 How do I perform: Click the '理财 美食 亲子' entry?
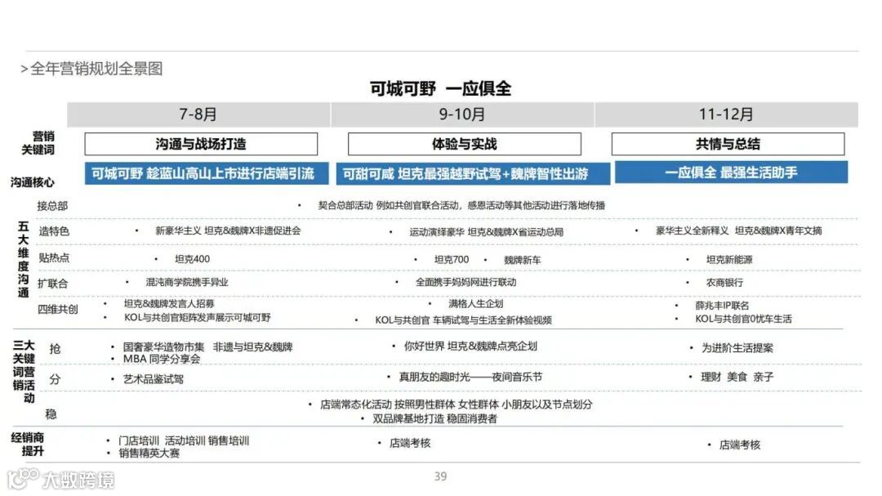[737, 377]
